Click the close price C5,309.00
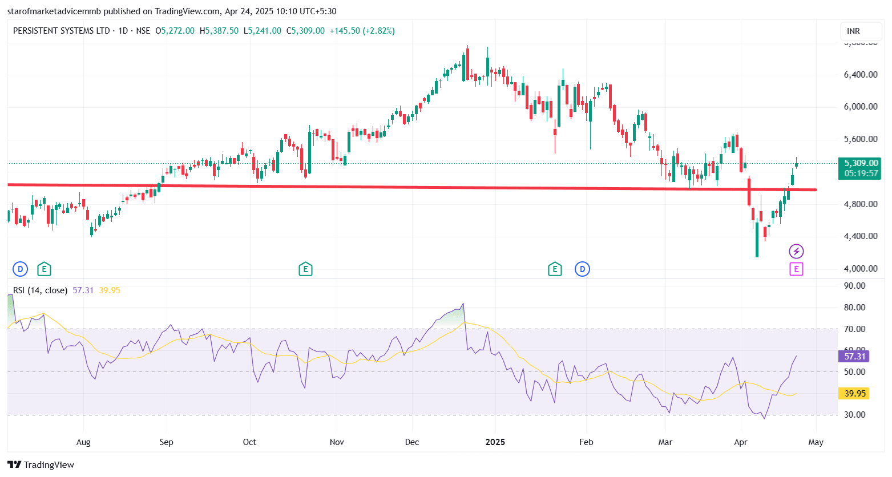 click(305, 31)
